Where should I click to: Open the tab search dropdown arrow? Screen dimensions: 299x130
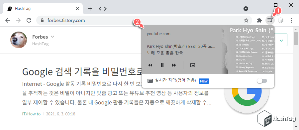(246, 9)
